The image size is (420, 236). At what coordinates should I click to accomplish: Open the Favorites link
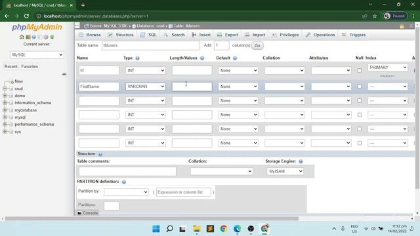pos(30,67)
